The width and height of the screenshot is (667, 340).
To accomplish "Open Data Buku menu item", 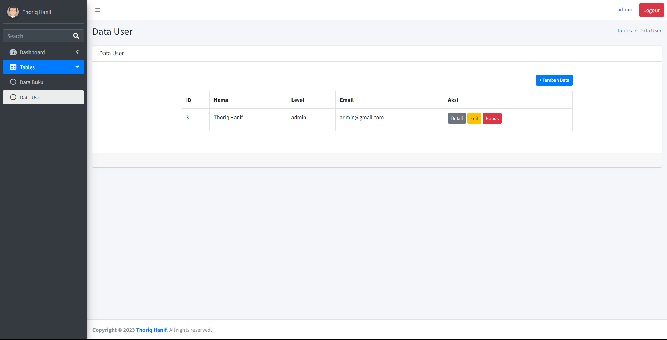I will pyautogui.click(x=32, y=82).
